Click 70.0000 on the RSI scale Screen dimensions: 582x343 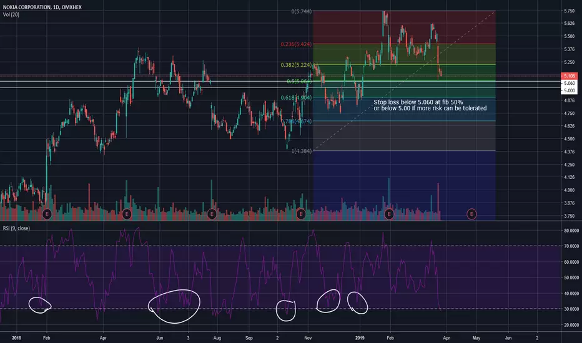[571, 246]
